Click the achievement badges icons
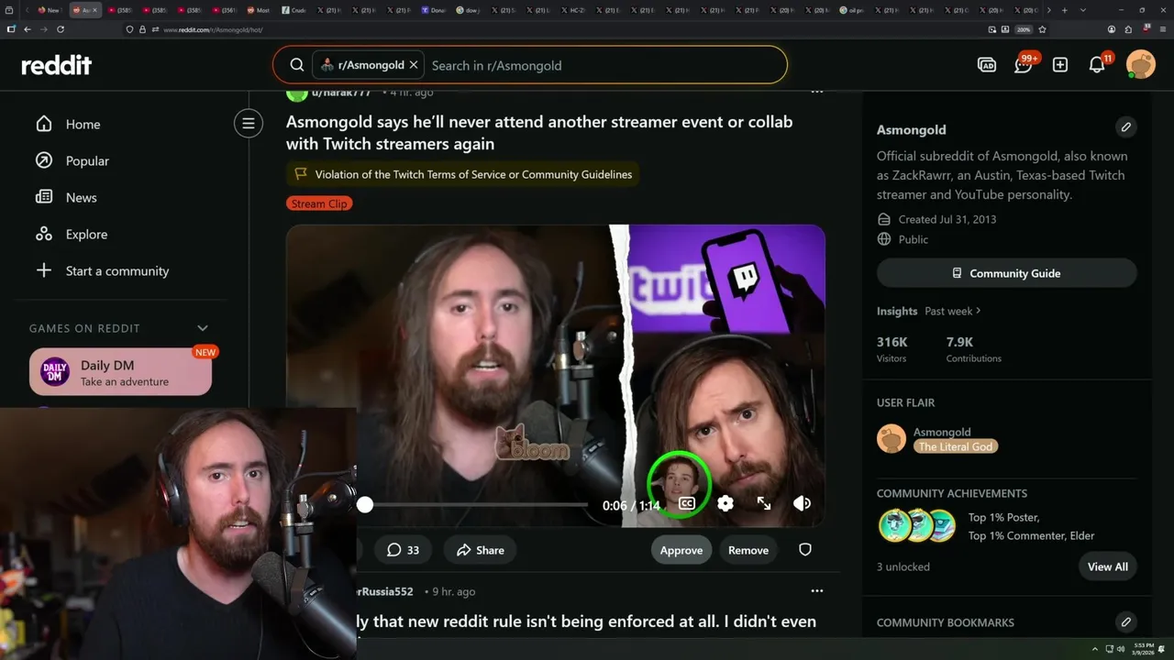The width and height of the screenshot is (1174, 660). pyautogui.click(x=917, y=526)
